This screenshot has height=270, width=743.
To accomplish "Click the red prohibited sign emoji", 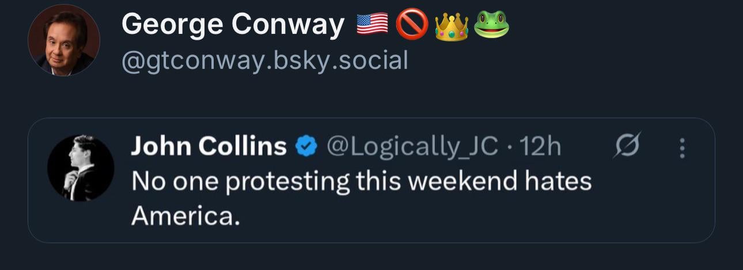I will (411, 25).
